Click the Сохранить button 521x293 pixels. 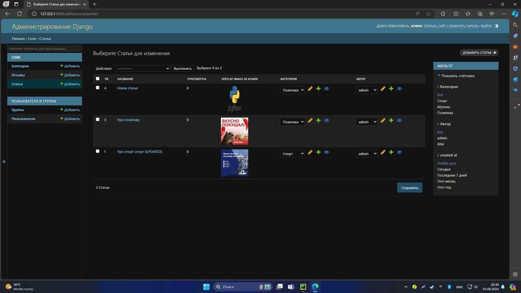click(410, 188)
